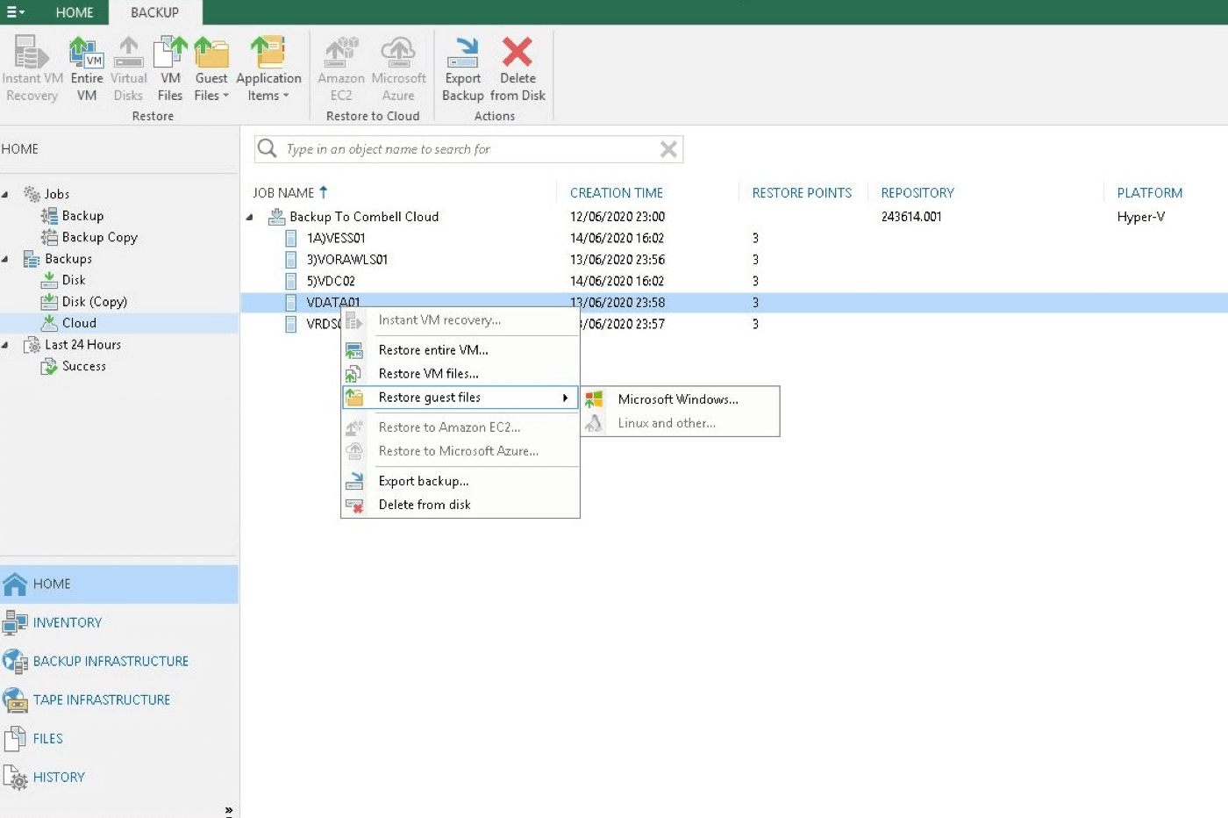Expand navigation pane options chevron
This screenshot has width=1228, height=818.
(x=229, y=811)
